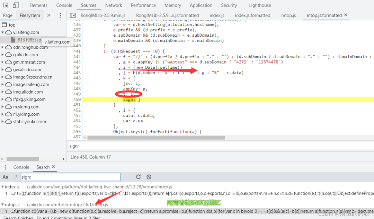Click the refresh search icon
Screen dimensions: 374x219
(138, 177)
